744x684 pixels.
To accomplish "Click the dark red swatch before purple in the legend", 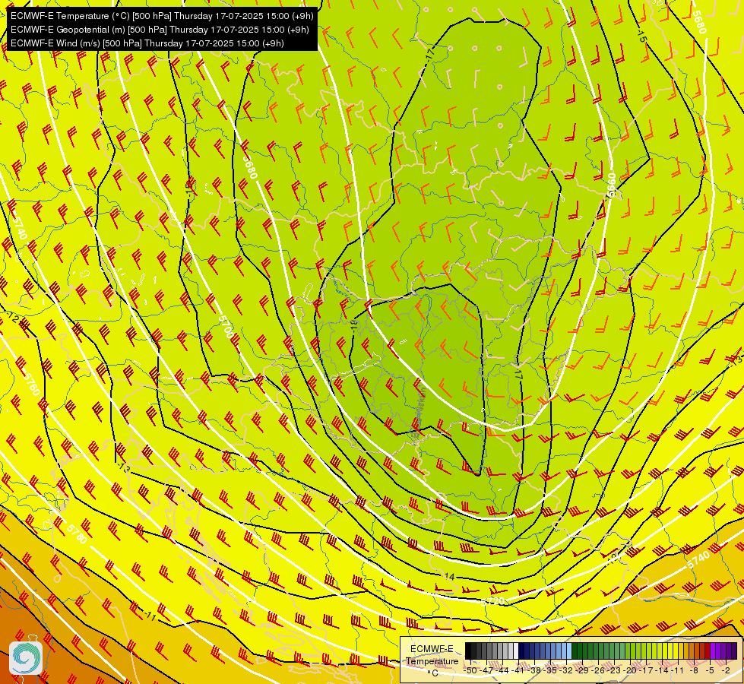I will 708,651.
